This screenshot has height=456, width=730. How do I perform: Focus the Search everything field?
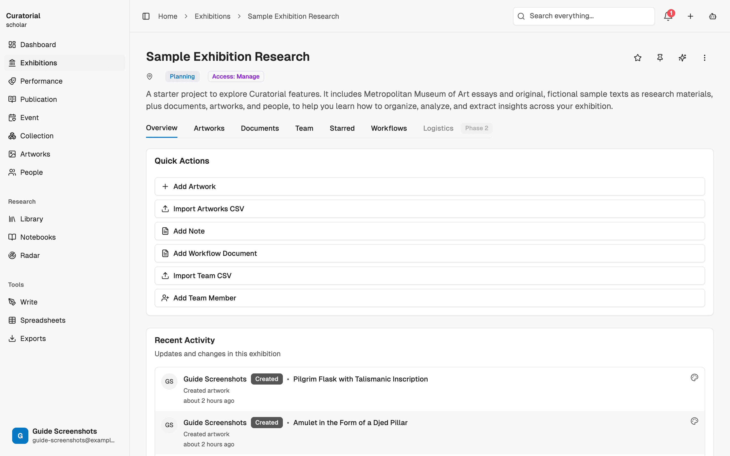[584, 16]
